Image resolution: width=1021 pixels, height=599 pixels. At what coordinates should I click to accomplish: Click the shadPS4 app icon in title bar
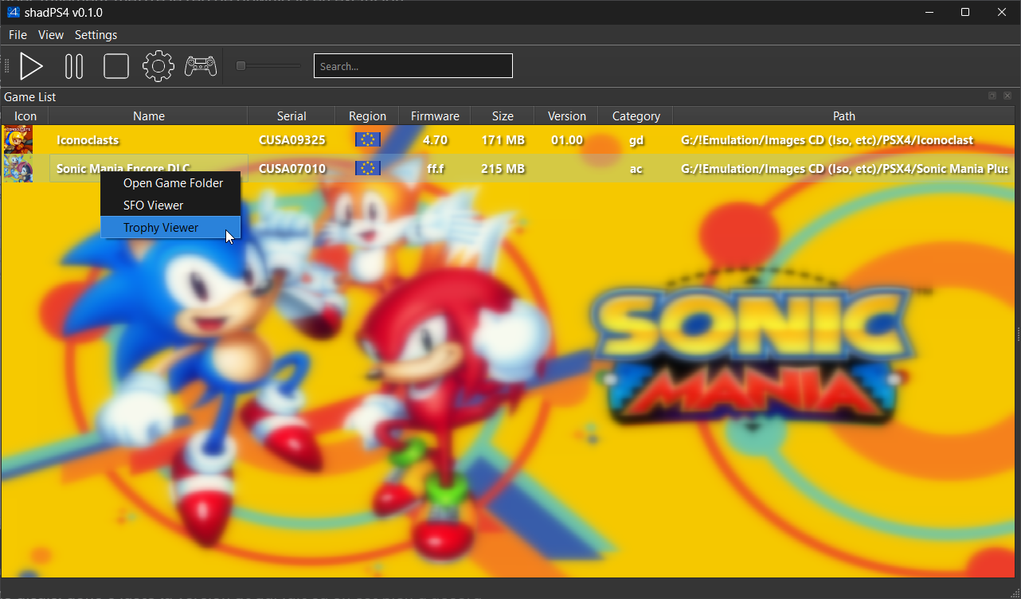(x=13, y=13)
